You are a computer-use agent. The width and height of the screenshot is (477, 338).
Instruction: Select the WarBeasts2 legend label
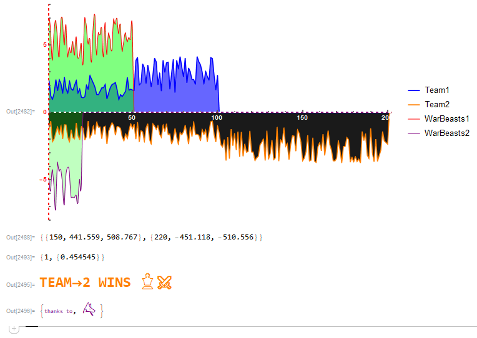tap(447, 133)
